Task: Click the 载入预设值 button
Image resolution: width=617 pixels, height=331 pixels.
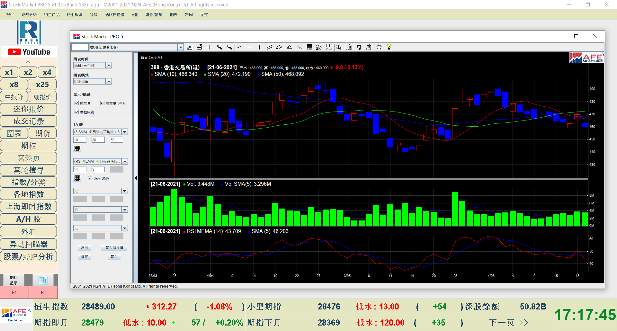Action: [114, 248]
